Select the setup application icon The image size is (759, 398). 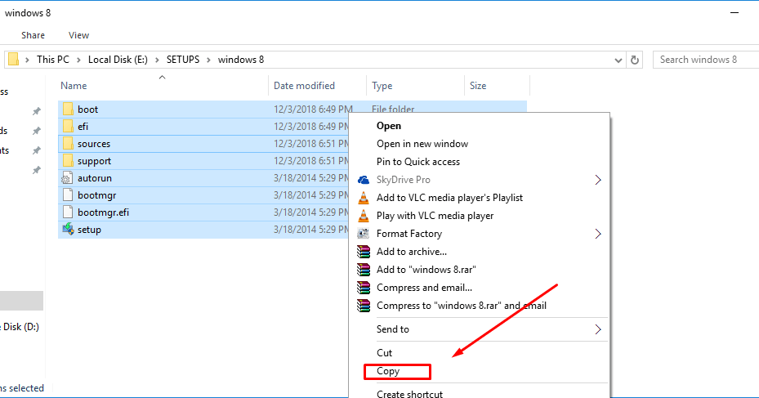[67, 230]
